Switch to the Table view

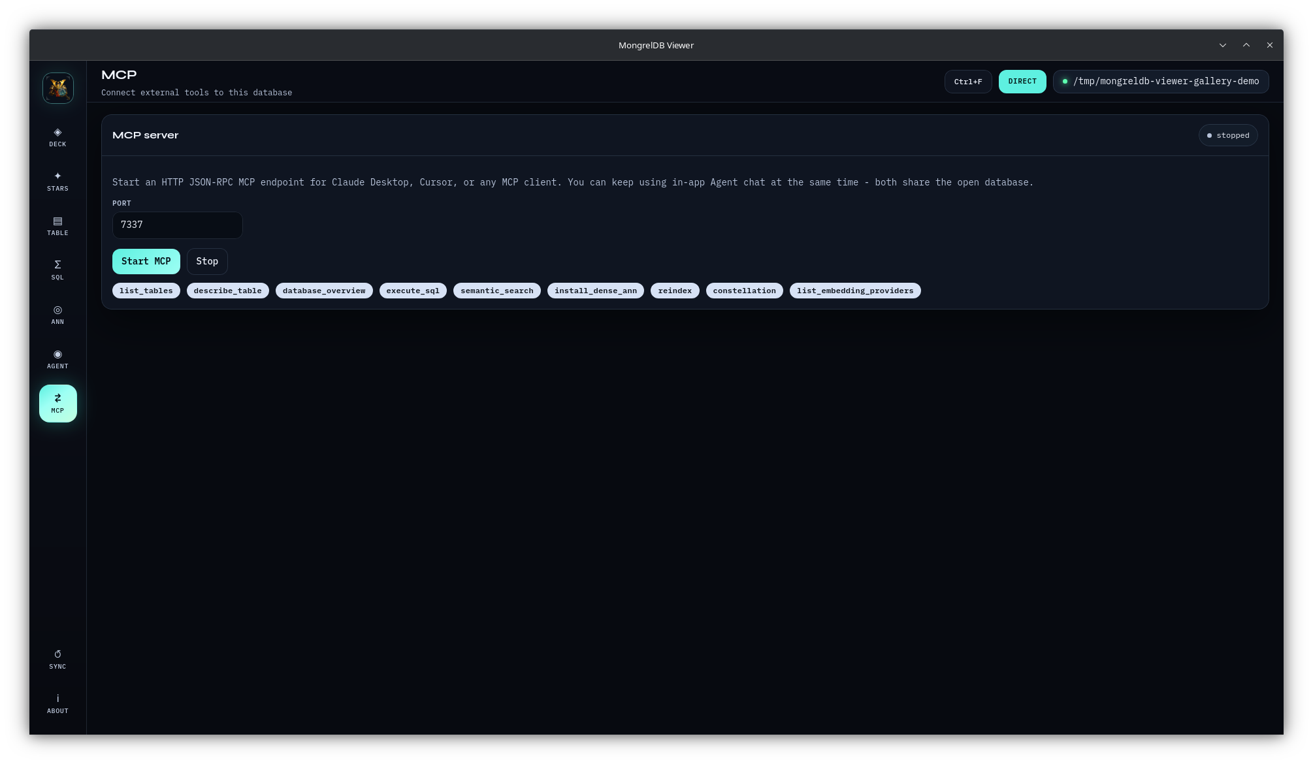click(x=57, y=226)
